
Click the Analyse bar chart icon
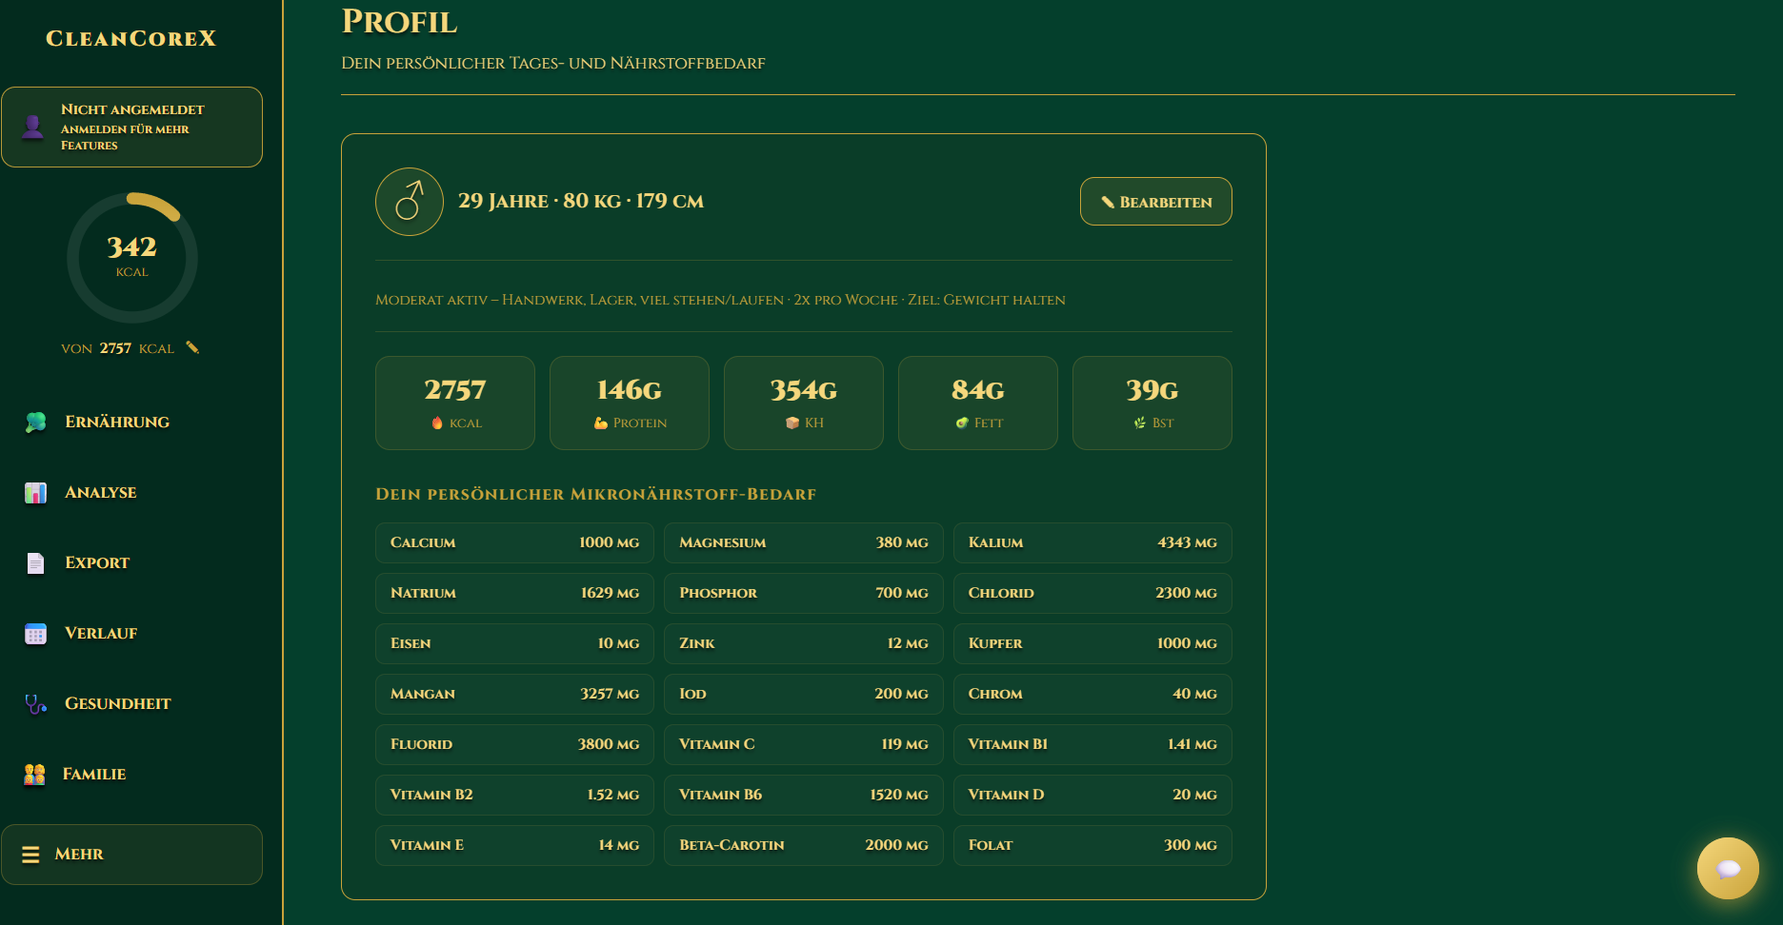35,492
